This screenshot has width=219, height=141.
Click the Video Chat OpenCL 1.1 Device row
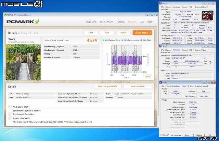[x=80, y=94]
